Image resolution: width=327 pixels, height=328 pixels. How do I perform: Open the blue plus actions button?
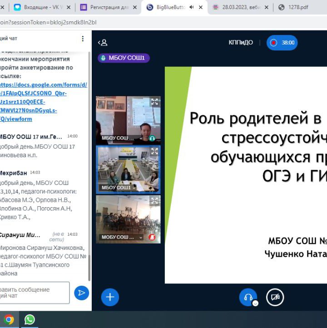click(110, 297)
